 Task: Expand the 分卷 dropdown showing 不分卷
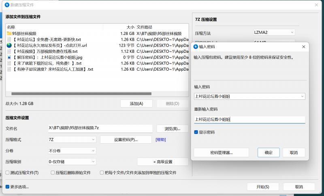click(x=72, y=151)
